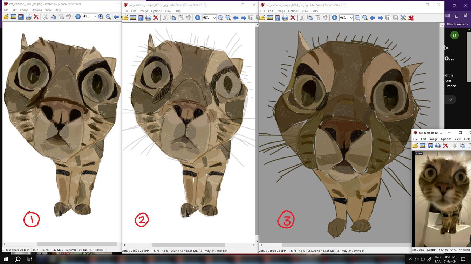Image resolution: width=471 pixels, height=264 pixels.
Task: Click the volume icon in system tray
Action: click(416, 259)
